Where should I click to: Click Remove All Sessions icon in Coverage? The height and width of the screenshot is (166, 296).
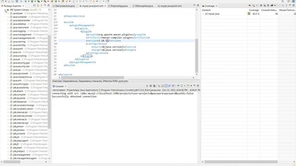265,6
